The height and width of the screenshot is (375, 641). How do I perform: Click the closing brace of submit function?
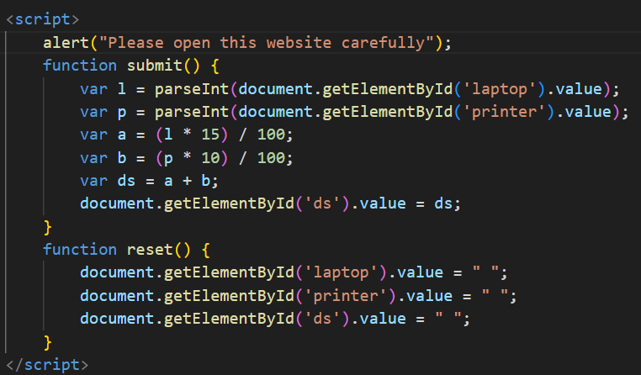48,227
